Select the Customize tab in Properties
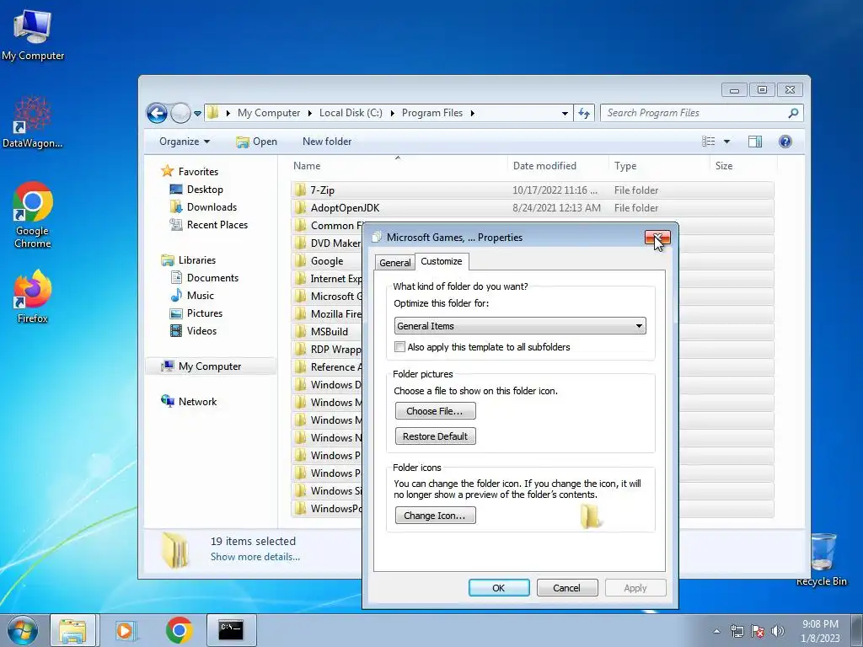863x647 pixels. pyautogui.click(x=442, y=261)
